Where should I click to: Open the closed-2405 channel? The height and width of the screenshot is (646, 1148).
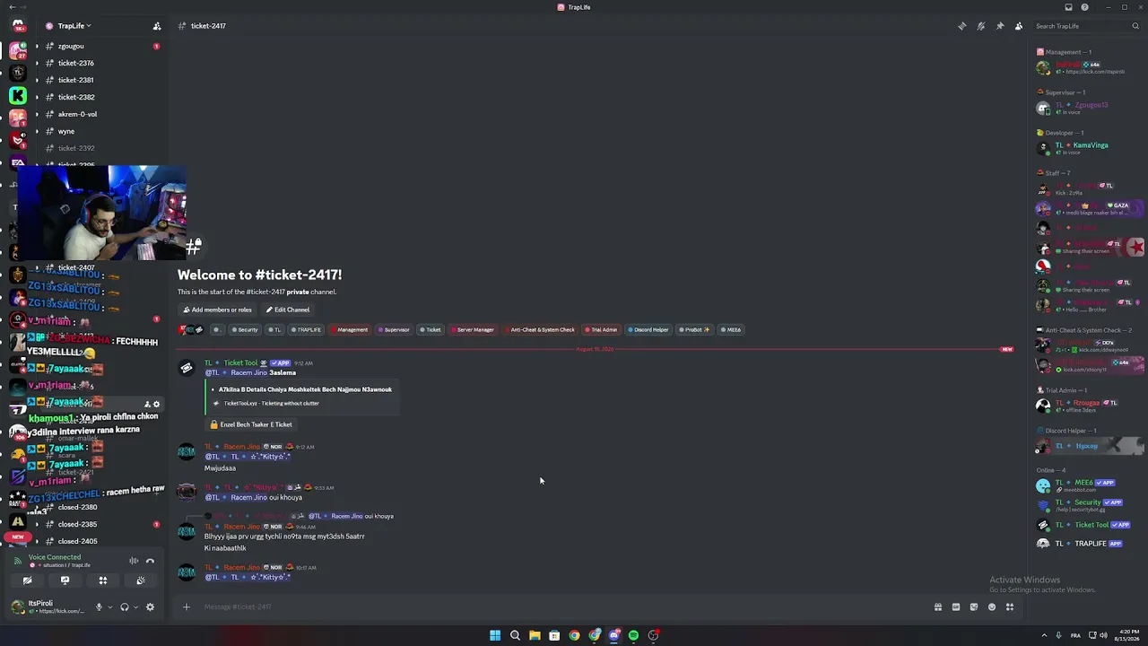pos(78,541)
